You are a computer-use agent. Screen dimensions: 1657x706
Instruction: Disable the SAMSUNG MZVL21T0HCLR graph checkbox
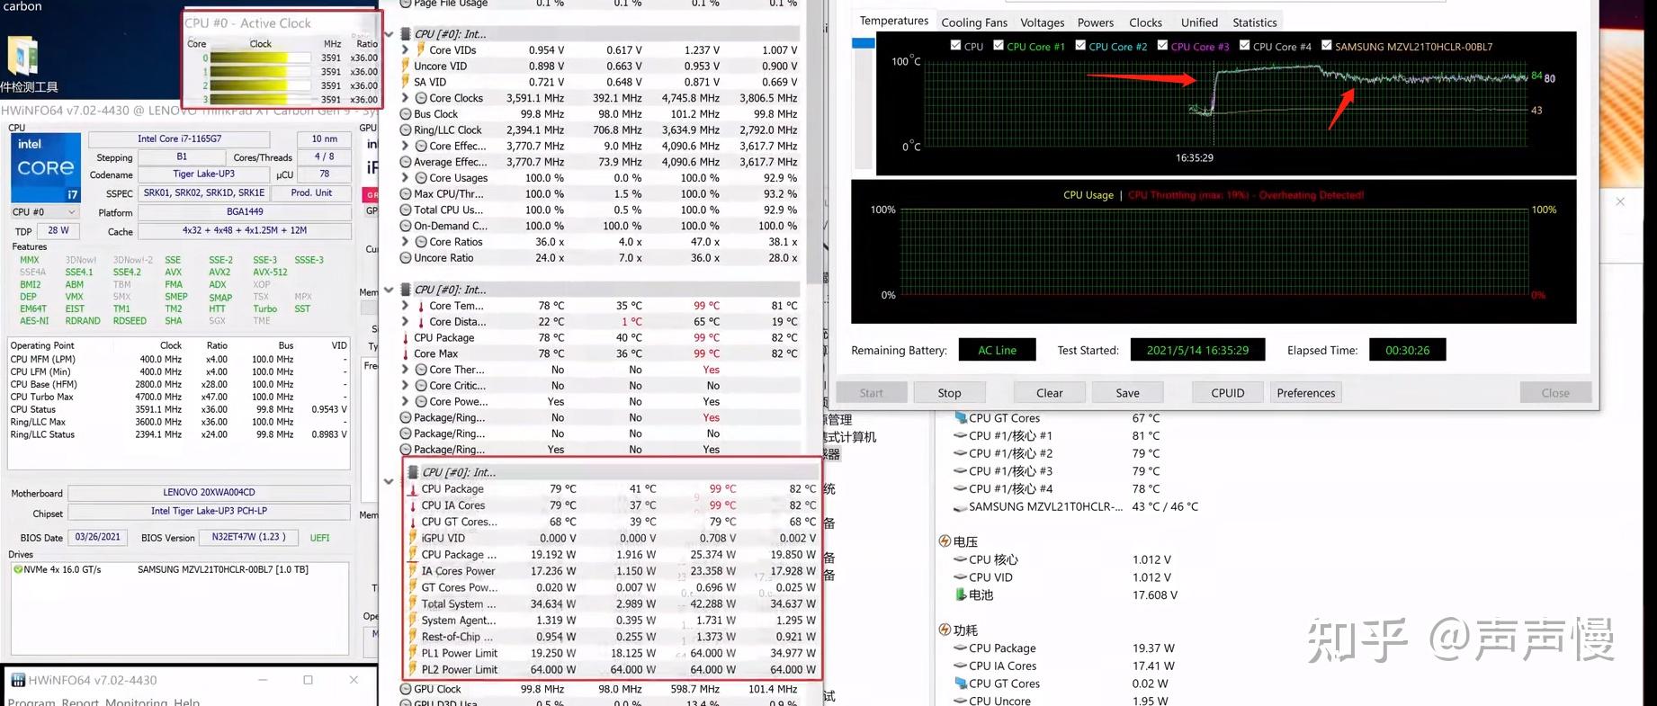click(1327, 45)
